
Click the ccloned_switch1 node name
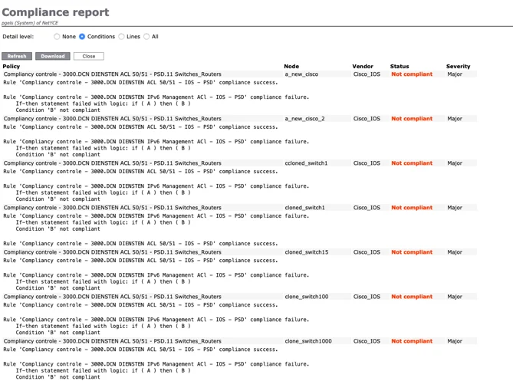306,163
